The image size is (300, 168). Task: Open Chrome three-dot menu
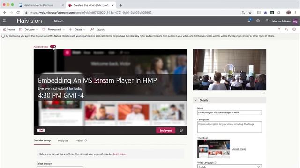295,13
